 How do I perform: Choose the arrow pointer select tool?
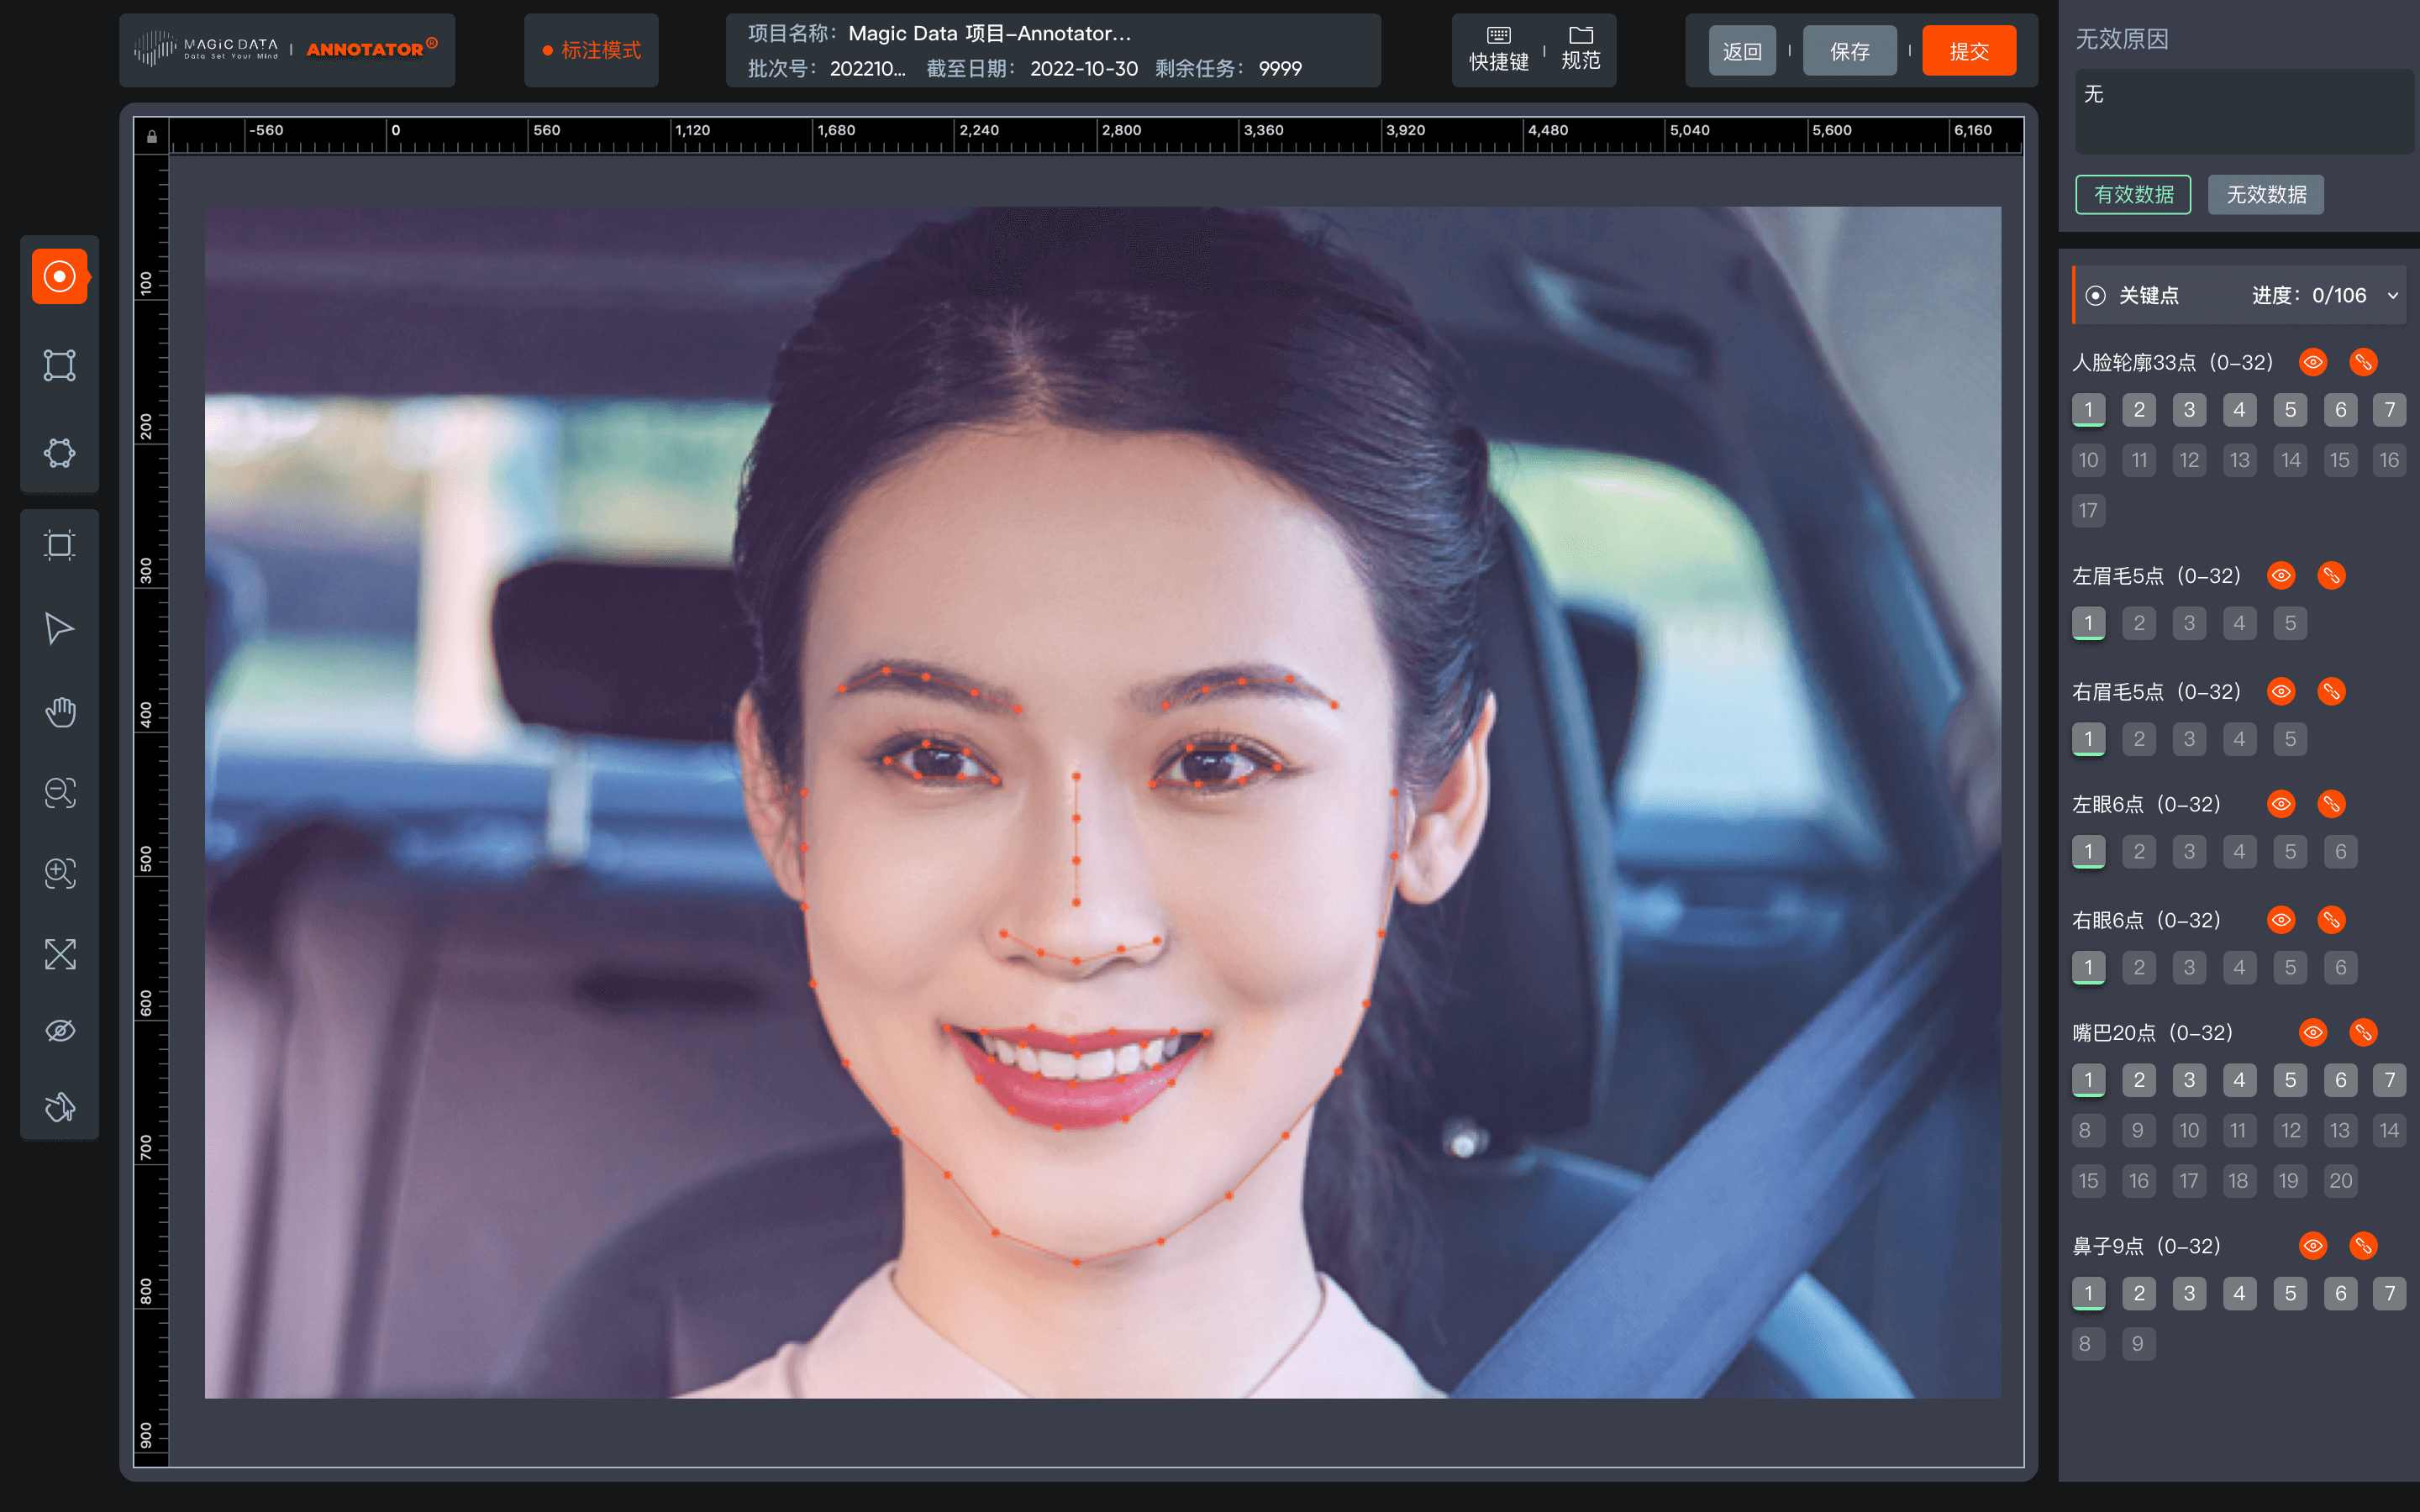coord(60,629)
